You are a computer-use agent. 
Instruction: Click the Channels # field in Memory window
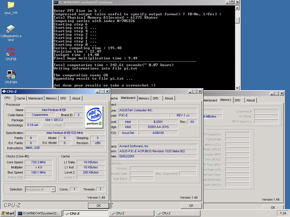pos(266,111)
